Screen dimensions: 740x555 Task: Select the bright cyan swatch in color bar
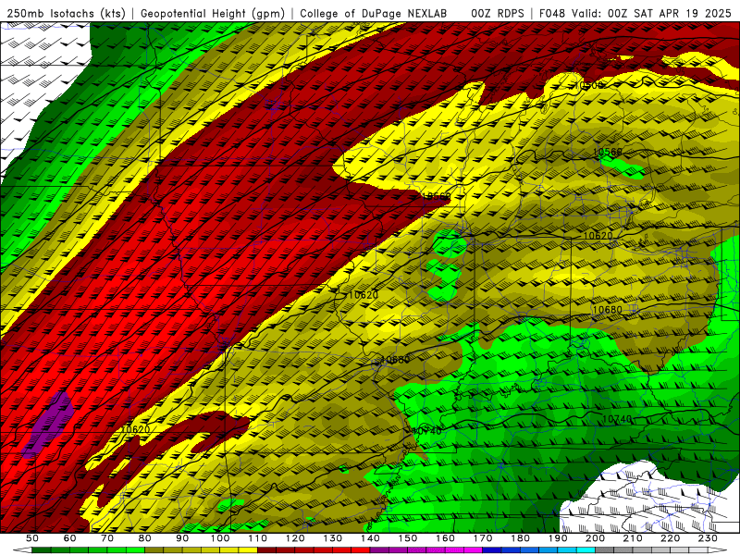tap(586, 549)
